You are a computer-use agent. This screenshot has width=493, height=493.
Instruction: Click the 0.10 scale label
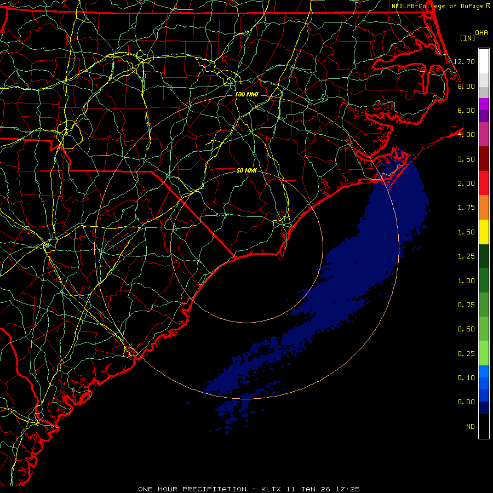point(466,378)
